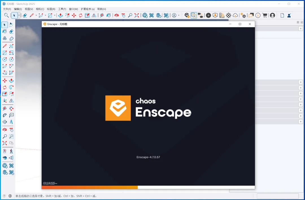Expand the Line tool dropdown arrow
Screen dimensions: 305x200
tap(36, 15)
